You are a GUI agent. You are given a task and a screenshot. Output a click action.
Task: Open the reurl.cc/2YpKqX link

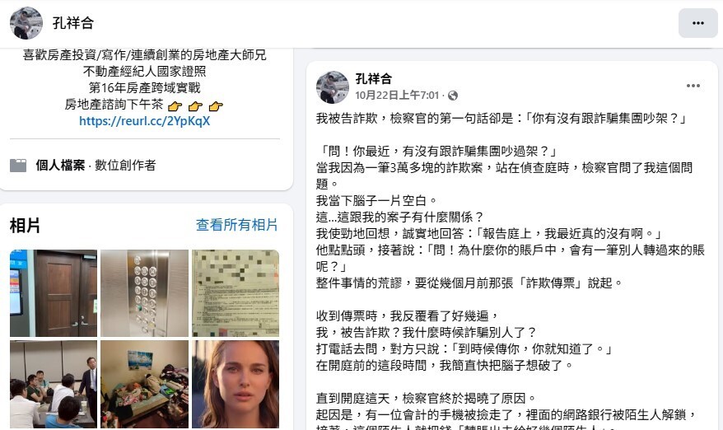[x=144, y=121]
